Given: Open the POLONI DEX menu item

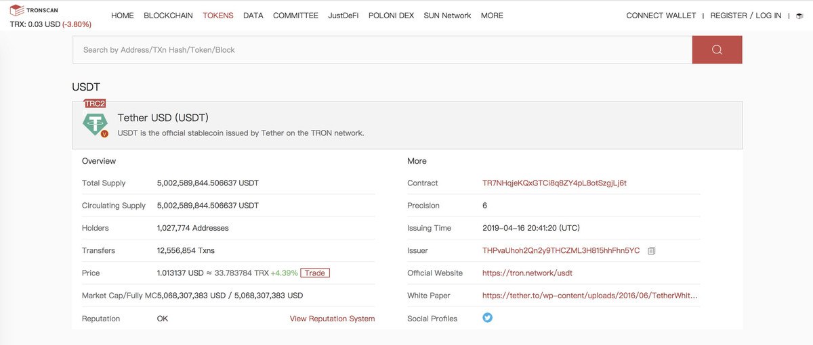Looking at the screenshot, I should click(x=391, y=16).
